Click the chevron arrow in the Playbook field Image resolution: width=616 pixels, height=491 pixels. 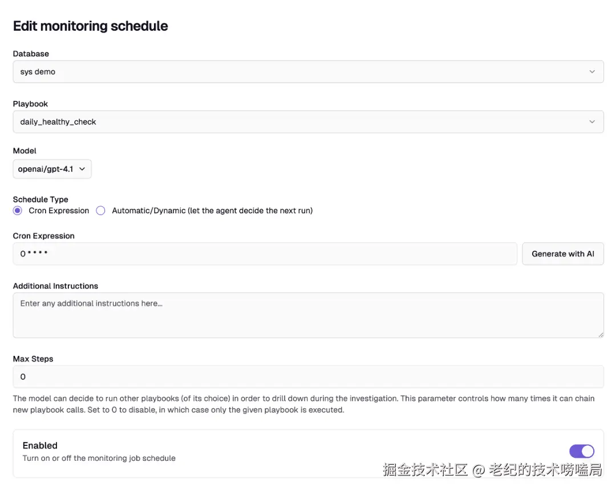[x=592, y=122]
